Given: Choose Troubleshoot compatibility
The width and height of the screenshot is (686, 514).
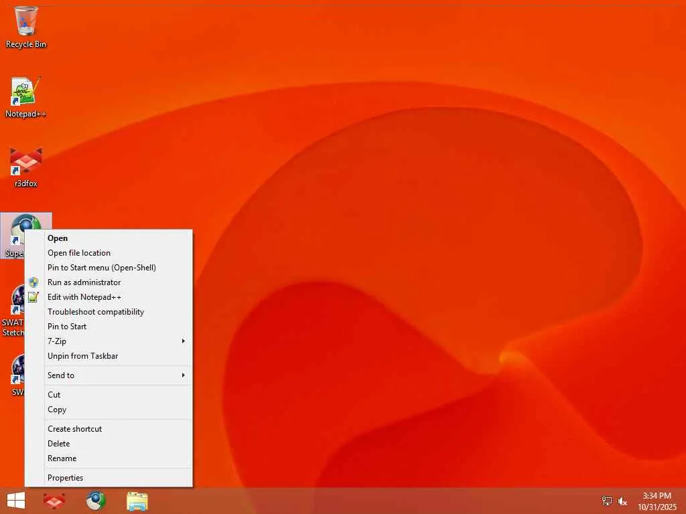Looking at the screenshot, I should click(109, 312).
